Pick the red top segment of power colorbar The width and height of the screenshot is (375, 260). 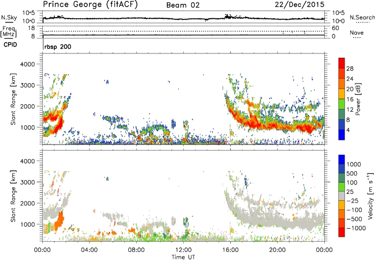pos(342,63)
